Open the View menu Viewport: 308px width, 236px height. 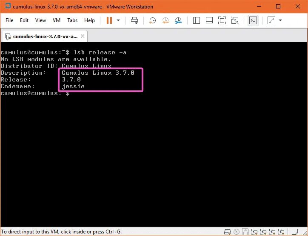(x=40, y=20)
